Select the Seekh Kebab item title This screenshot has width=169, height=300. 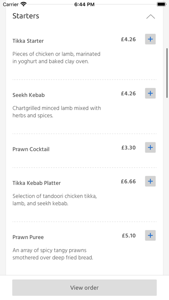(x=28, y=95)
